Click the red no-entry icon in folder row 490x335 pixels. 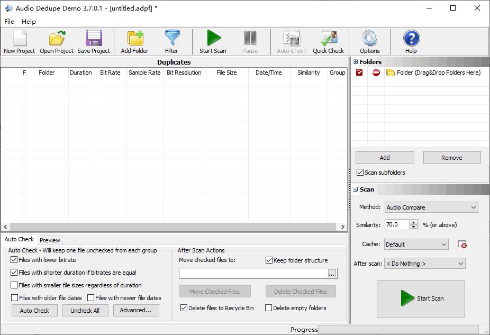click(x=376, y=73)
